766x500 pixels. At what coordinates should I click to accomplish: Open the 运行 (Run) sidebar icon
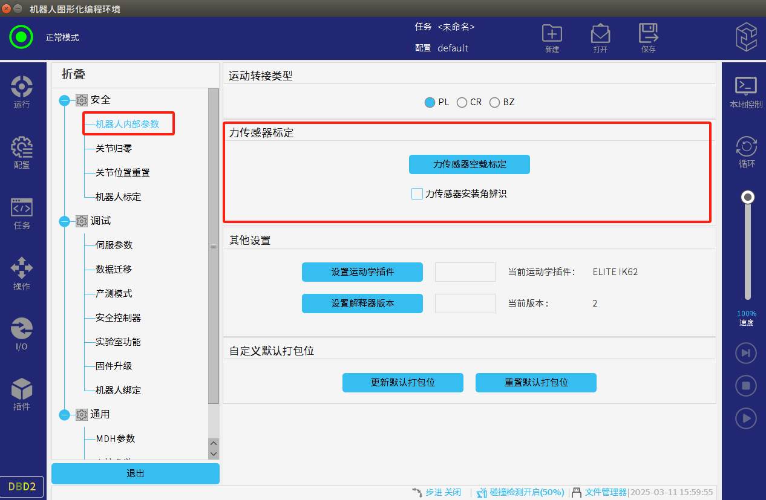click(22, 87)
